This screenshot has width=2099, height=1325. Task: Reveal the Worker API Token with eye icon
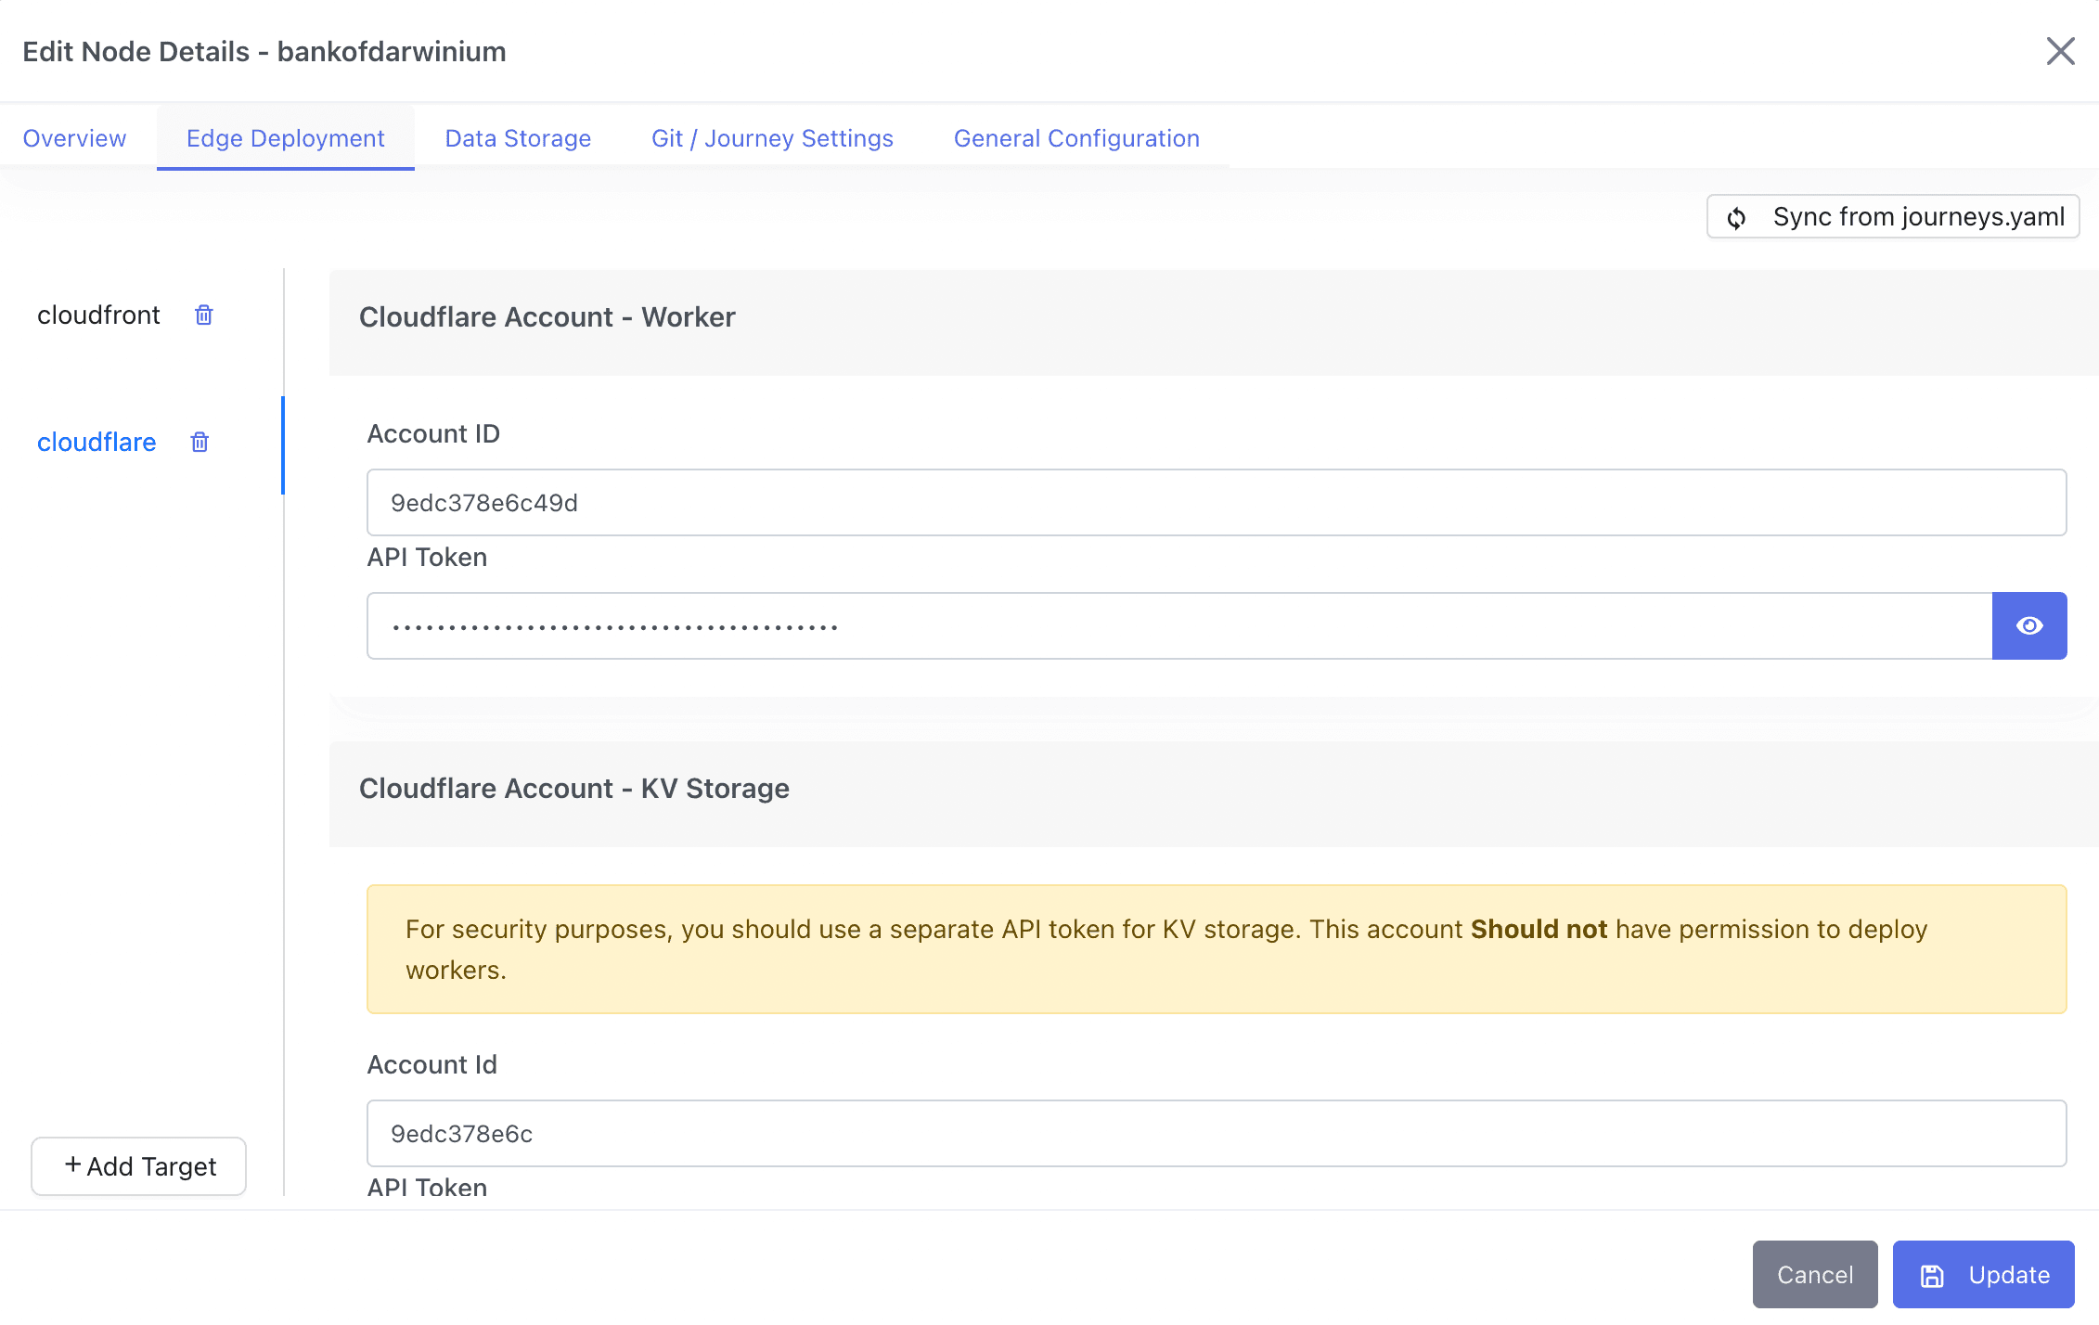pos(2028,626)
